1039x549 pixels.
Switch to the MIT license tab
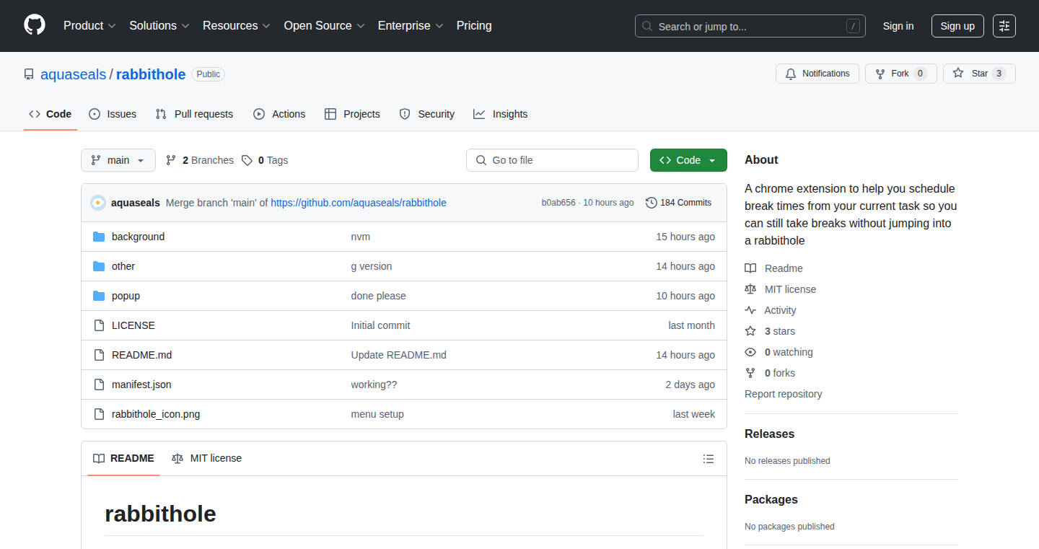pos(206,458)
